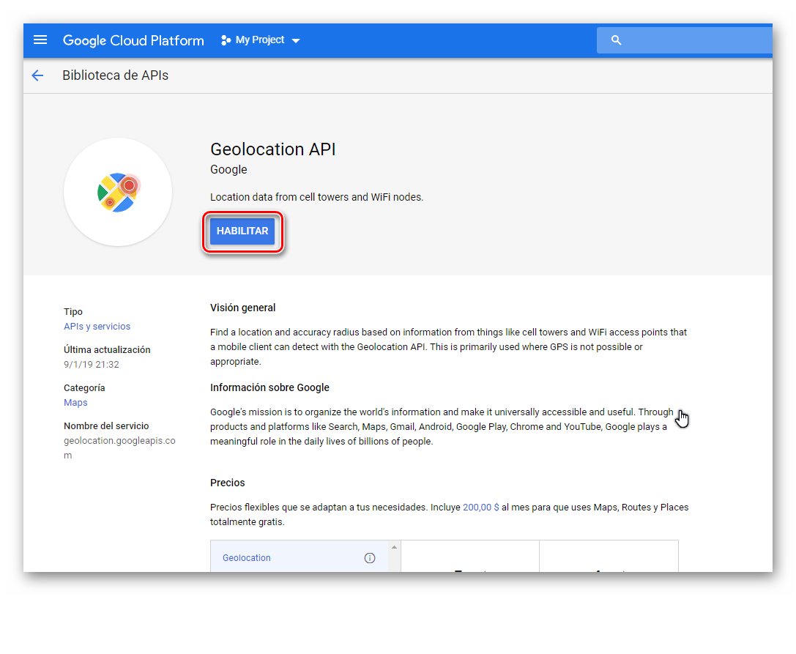796x654 pixels.
Task: Click the info icon beside Geolocation
Action: click(x=370, y=558)
